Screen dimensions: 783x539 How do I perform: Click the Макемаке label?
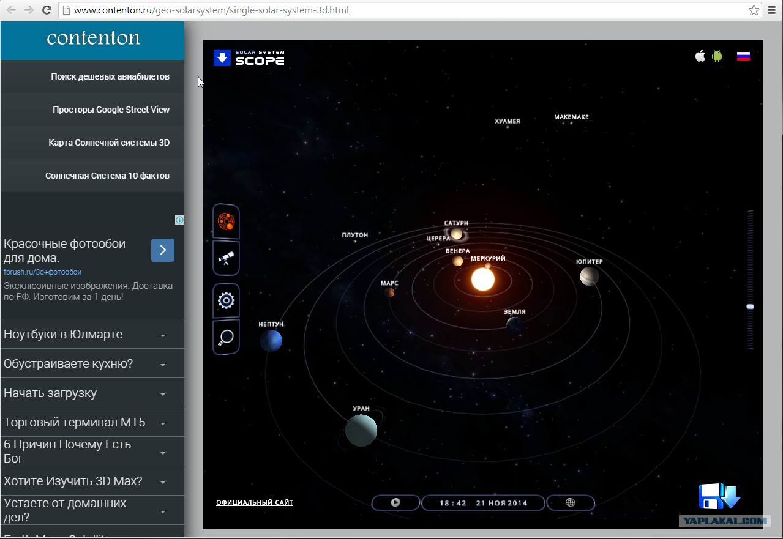click(571, 117)
